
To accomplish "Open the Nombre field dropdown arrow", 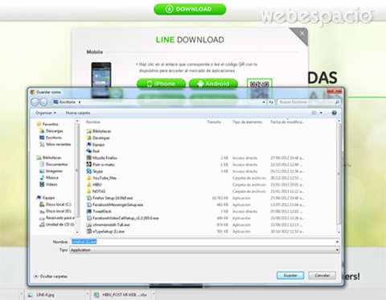I will coord(337,242).
